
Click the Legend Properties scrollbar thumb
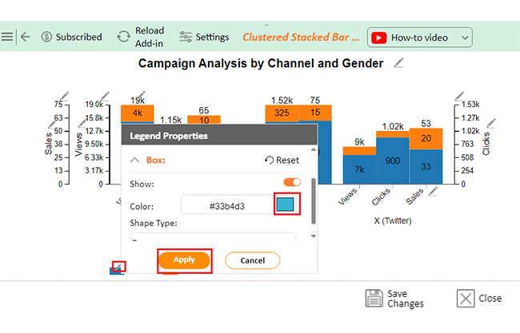[x=313, y=201]
